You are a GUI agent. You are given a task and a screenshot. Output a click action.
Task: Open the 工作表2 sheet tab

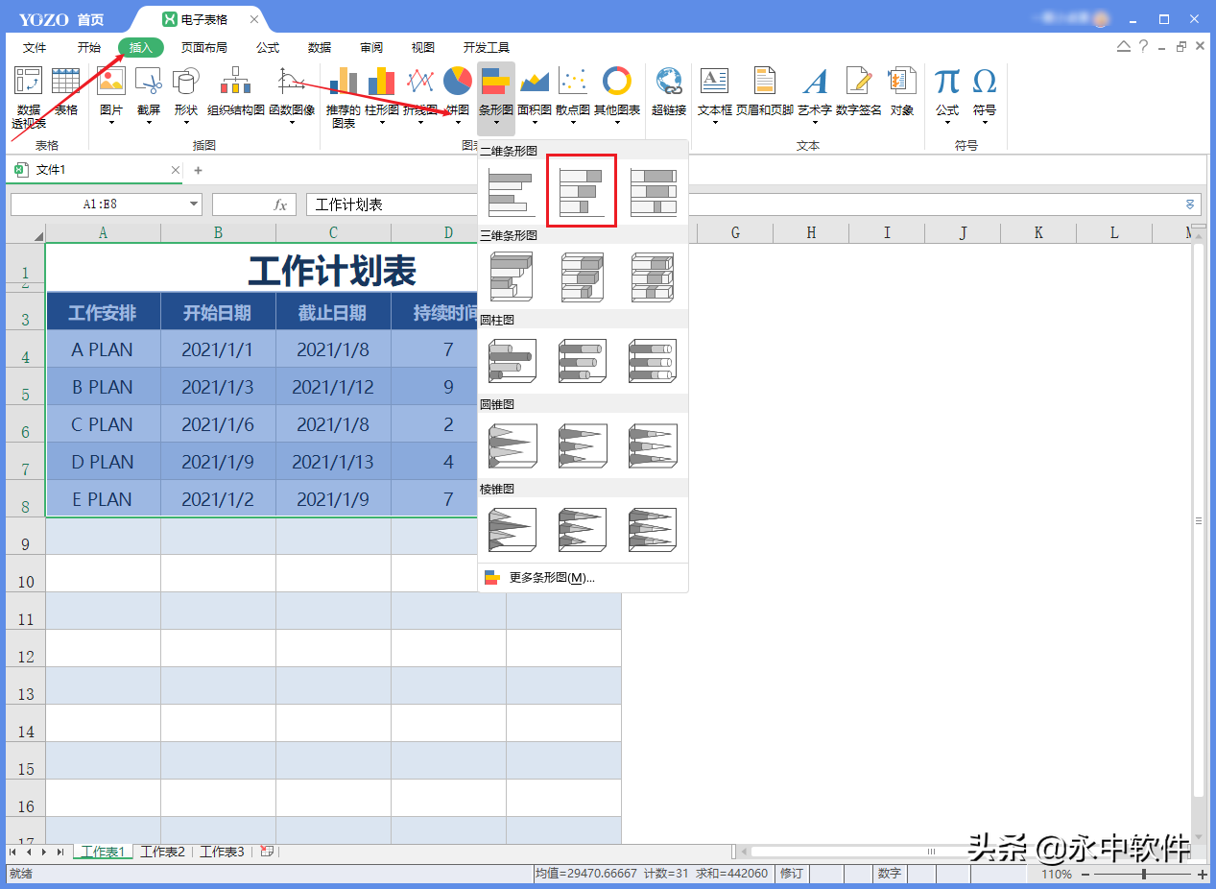tap(162, 852)
